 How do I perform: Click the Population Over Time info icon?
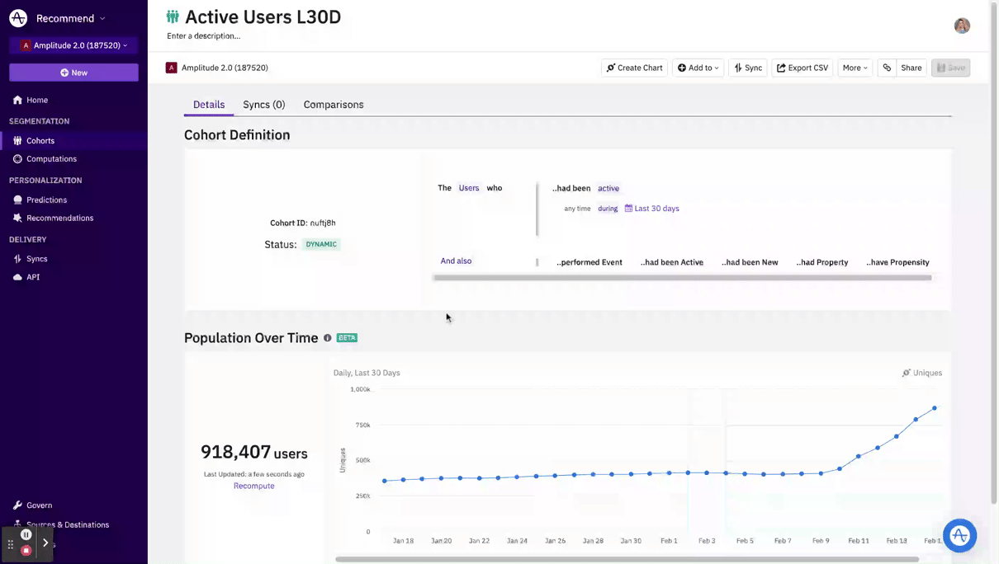[x=328, y=338]
